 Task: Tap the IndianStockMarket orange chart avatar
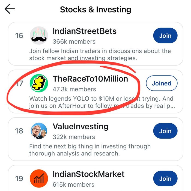click(39, 179)
